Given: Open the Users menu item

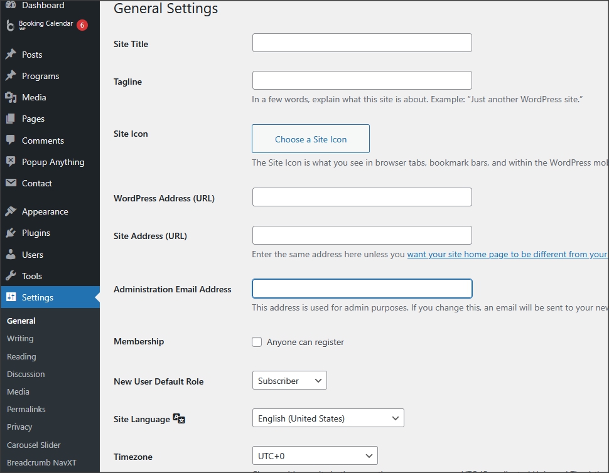Looking at the screenshot, I should click(x=33, y=255).
